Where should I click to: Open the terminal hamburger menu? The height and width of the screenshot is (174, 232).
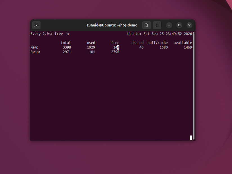(x=157, y=25)
